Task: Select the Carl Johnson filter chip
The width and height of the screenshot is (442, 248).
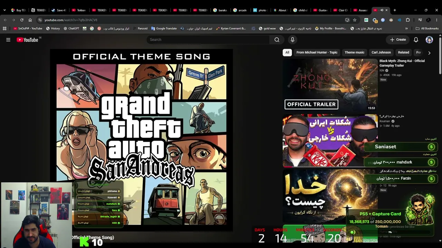Action: tap(381, 52)
